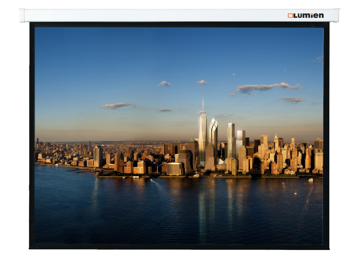Click the lone tower on left waterfront
This screenshot has width=360, height=263.
(x=98, y=157)
